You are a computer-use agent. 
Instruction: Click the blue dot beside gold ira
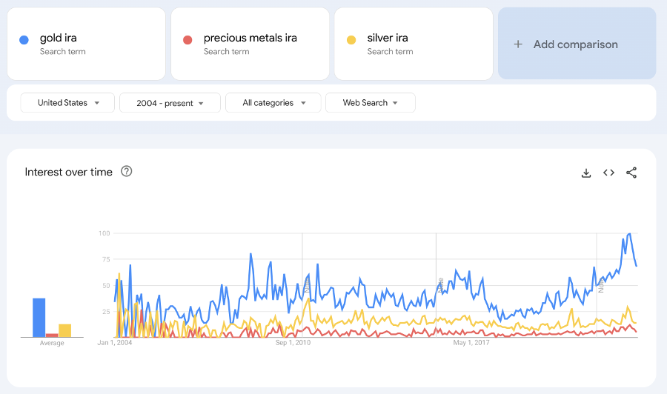pos(24,40)
